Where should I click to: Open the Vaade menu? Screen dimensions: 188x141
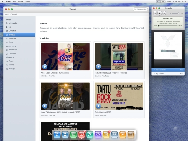(x=21, y=1)
